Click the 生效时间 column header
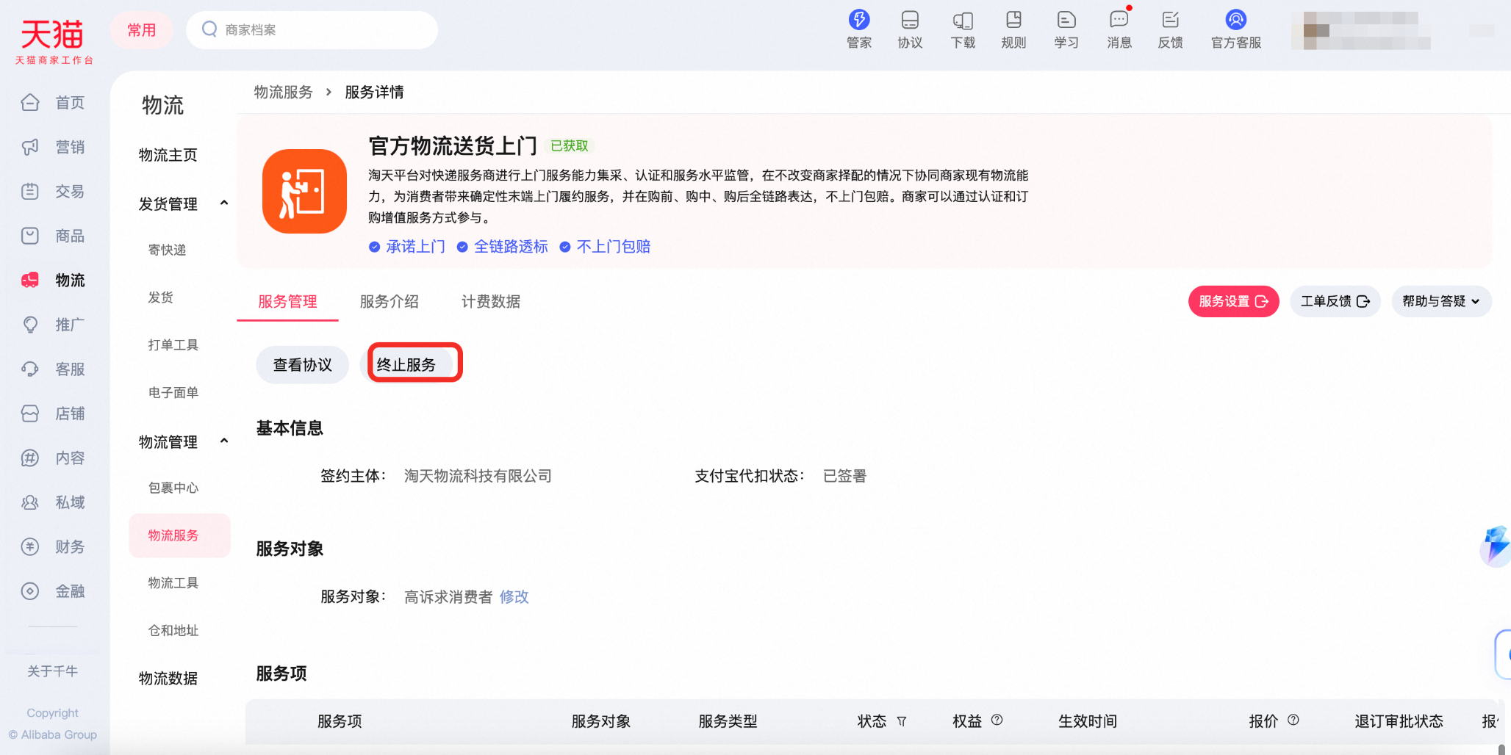 pos(1088,721)
